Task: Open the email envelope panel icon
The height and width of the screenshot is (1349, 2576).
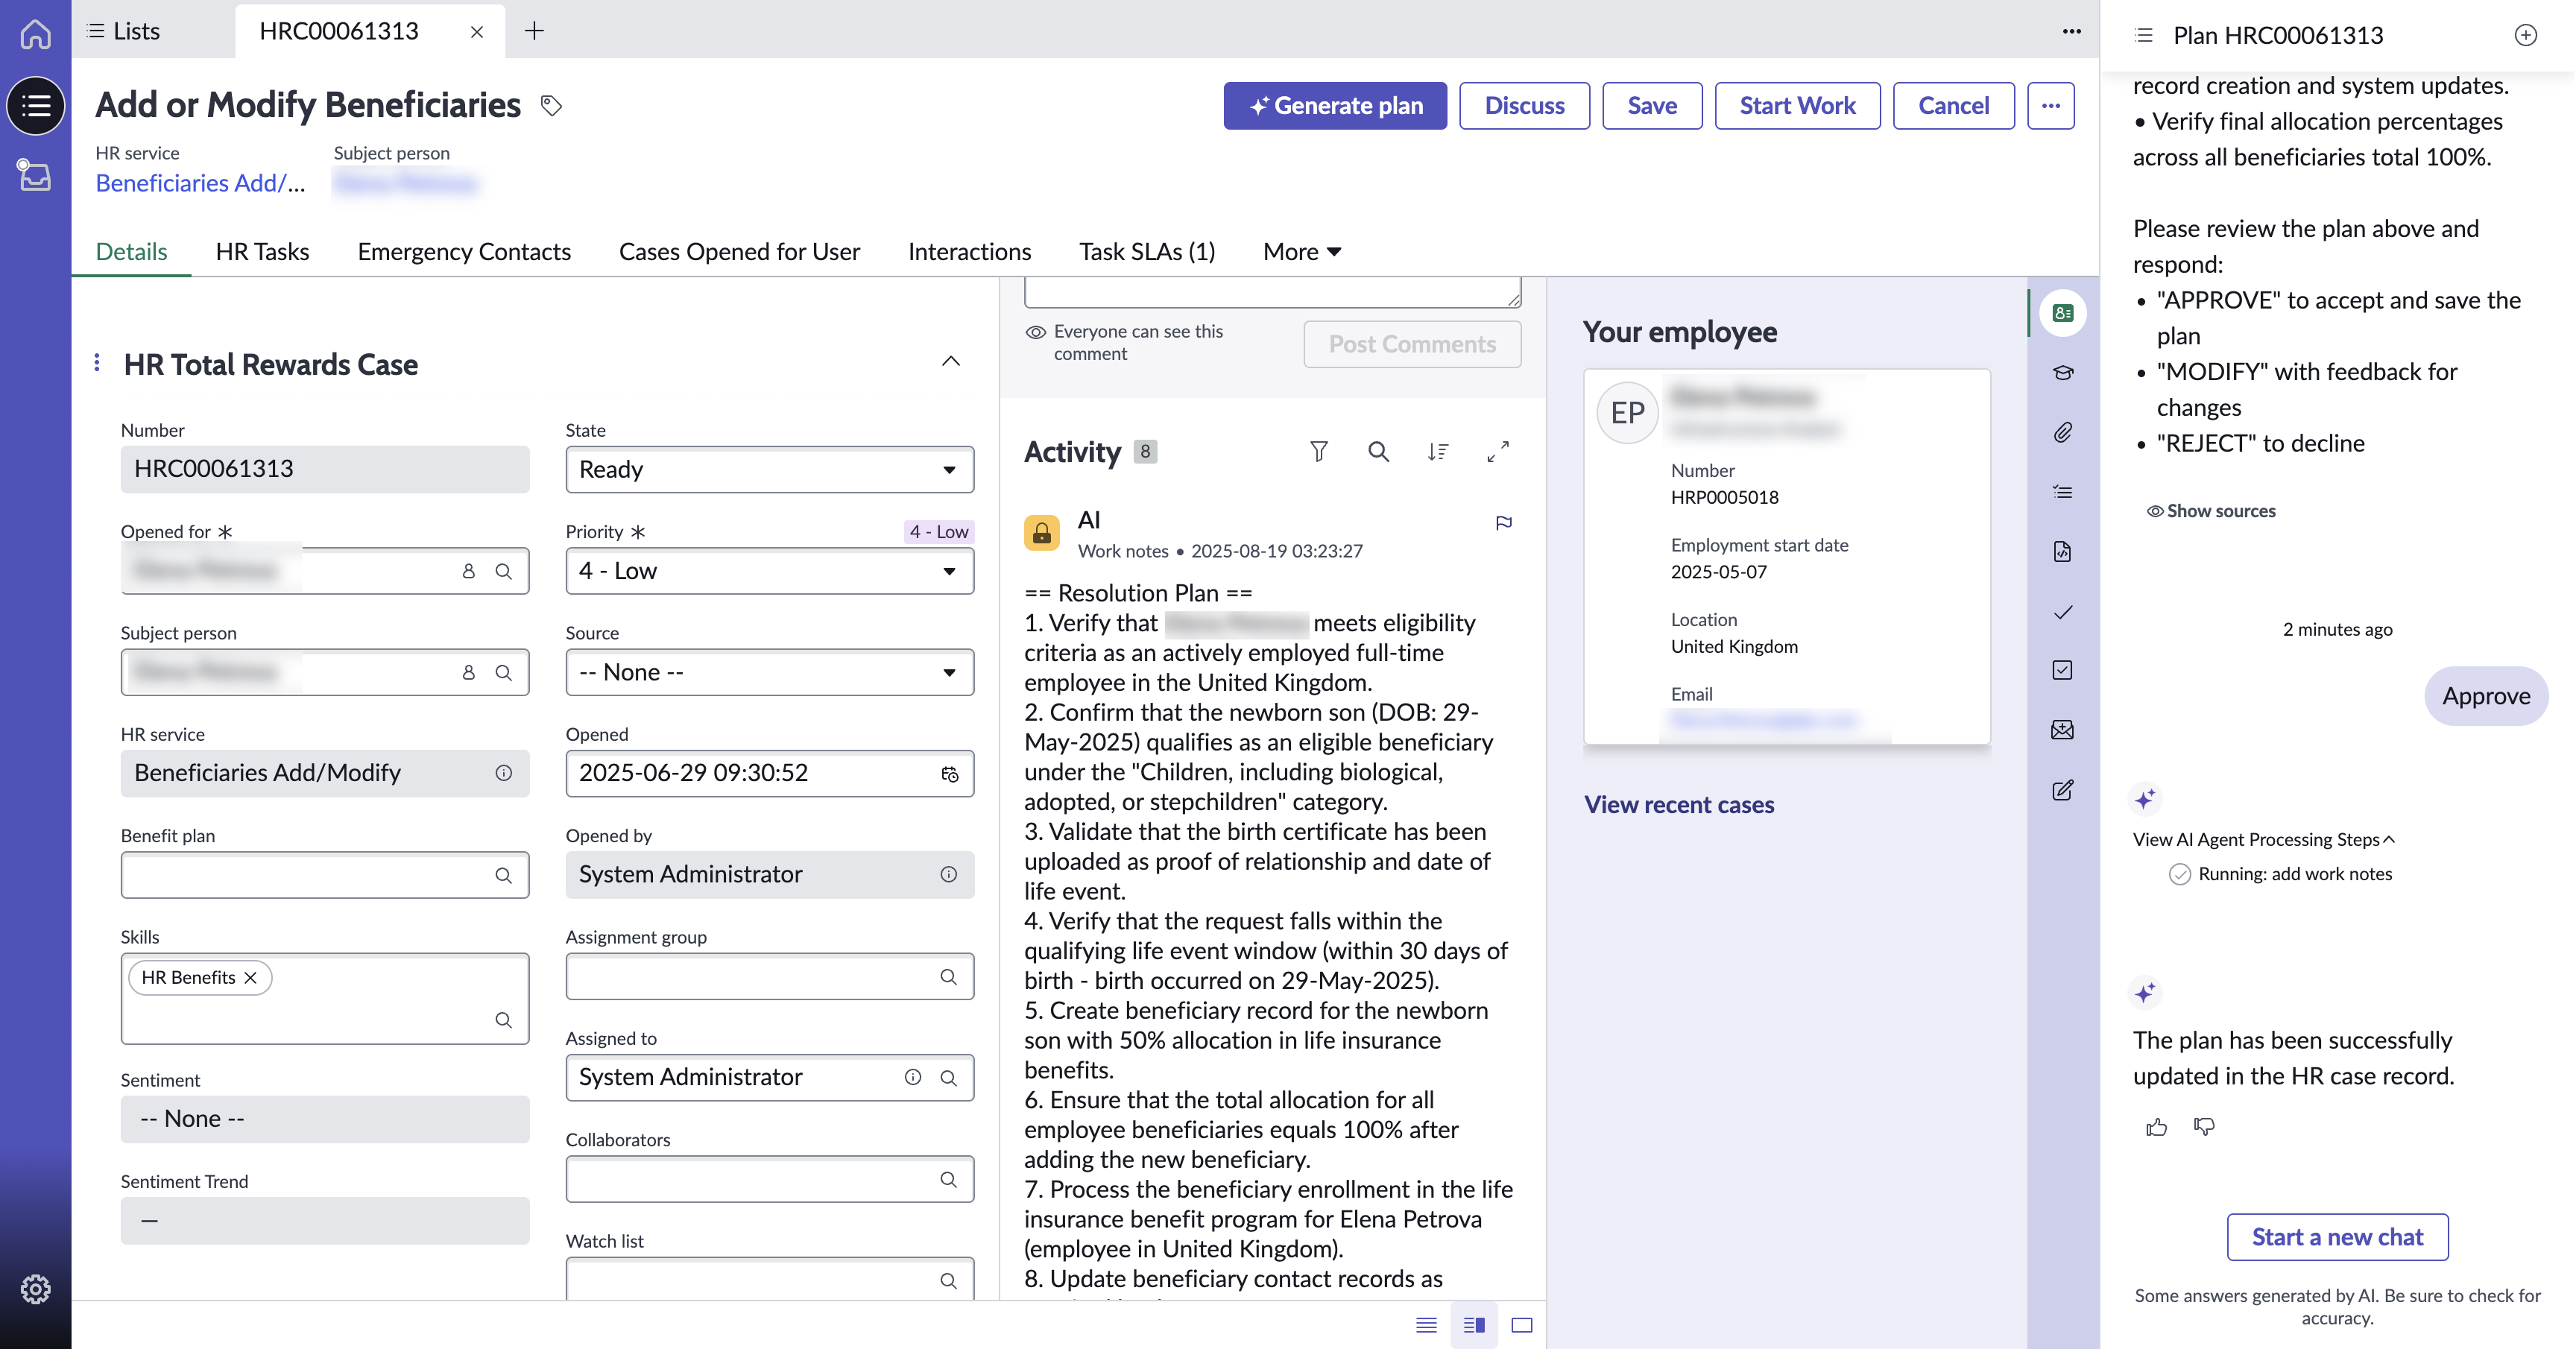Action: coord(2062,730)
